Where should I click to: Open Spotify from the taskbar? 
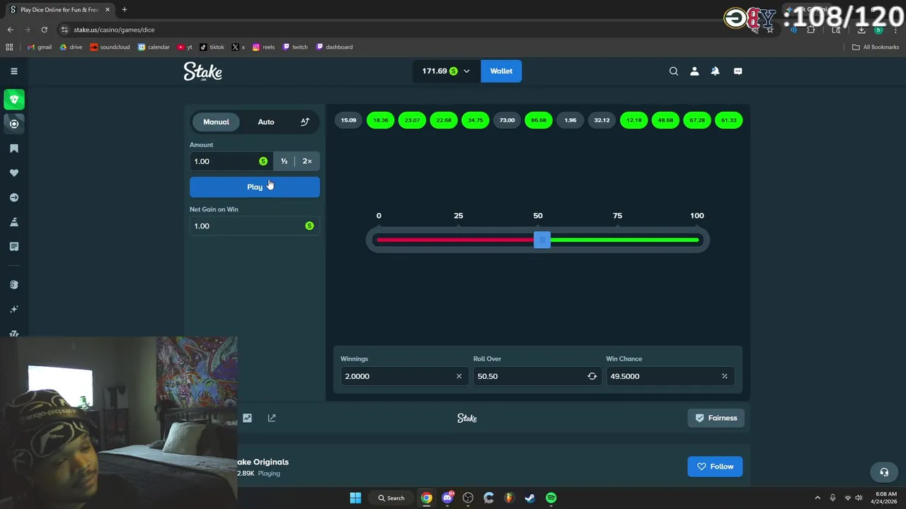click(551, 498)
